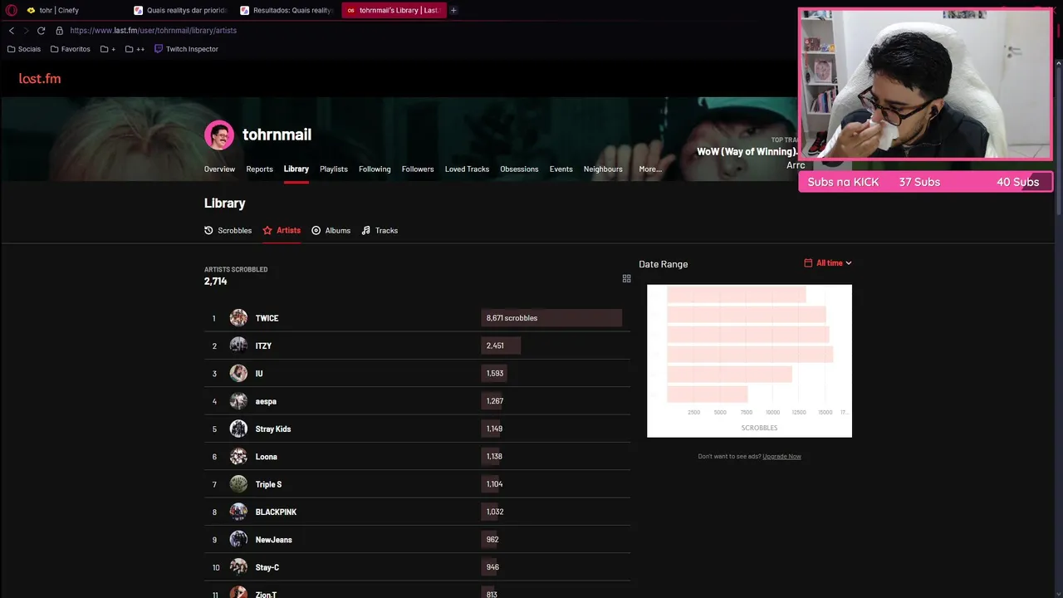
Task: Open the Followers profile tab
Action: click(x=418, y=169)
